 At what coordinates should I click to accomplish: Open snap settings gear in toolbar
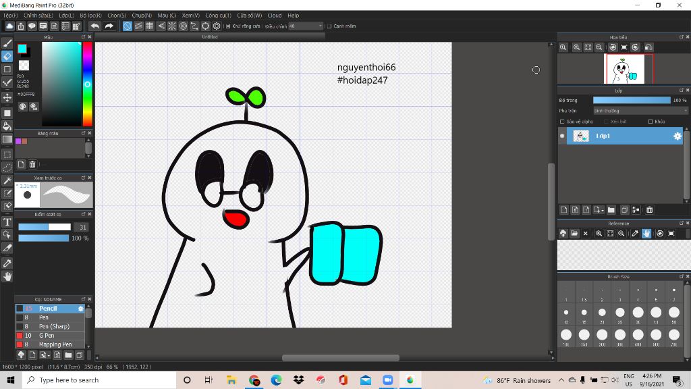[217, 26]
